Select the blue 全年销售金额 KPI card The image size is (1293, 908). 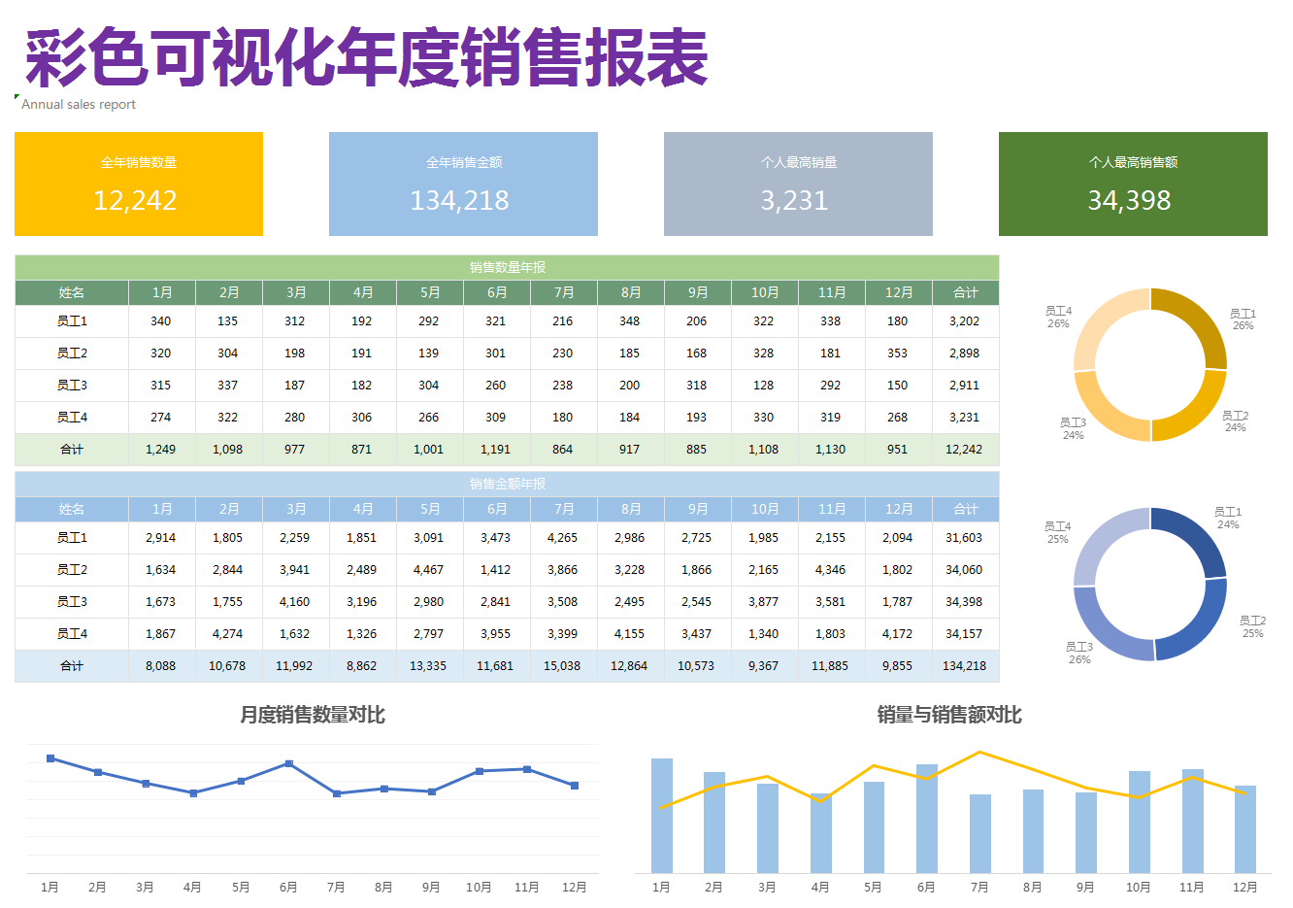pyautogui.click(x=463, y=184)
